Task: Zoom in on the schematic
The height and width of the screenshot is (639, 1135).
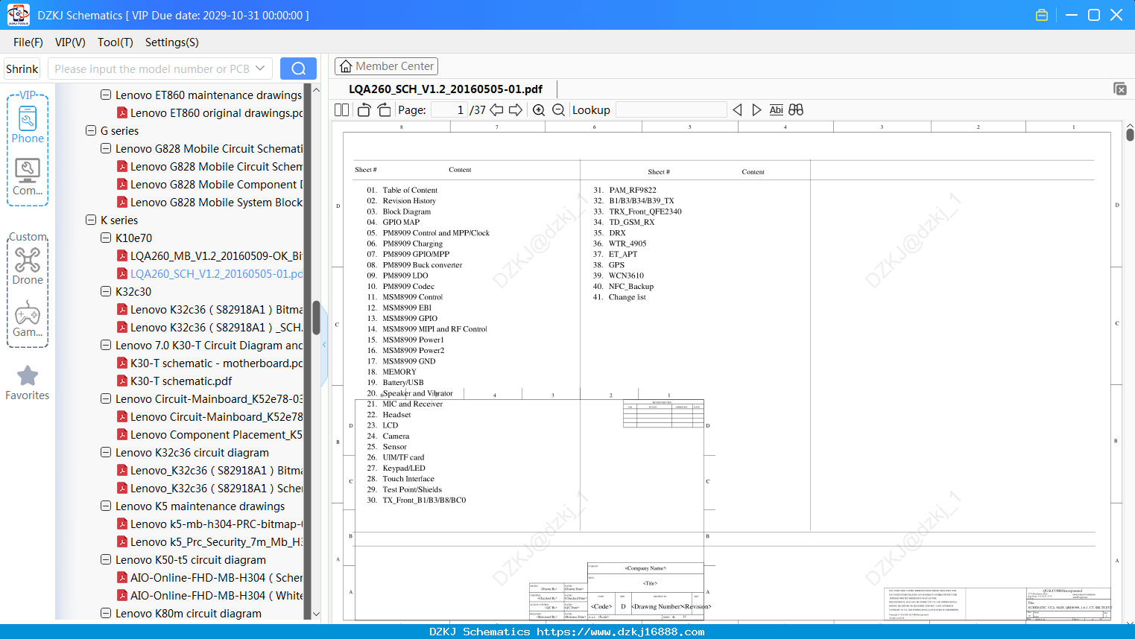Action: [x=539, y=110]
